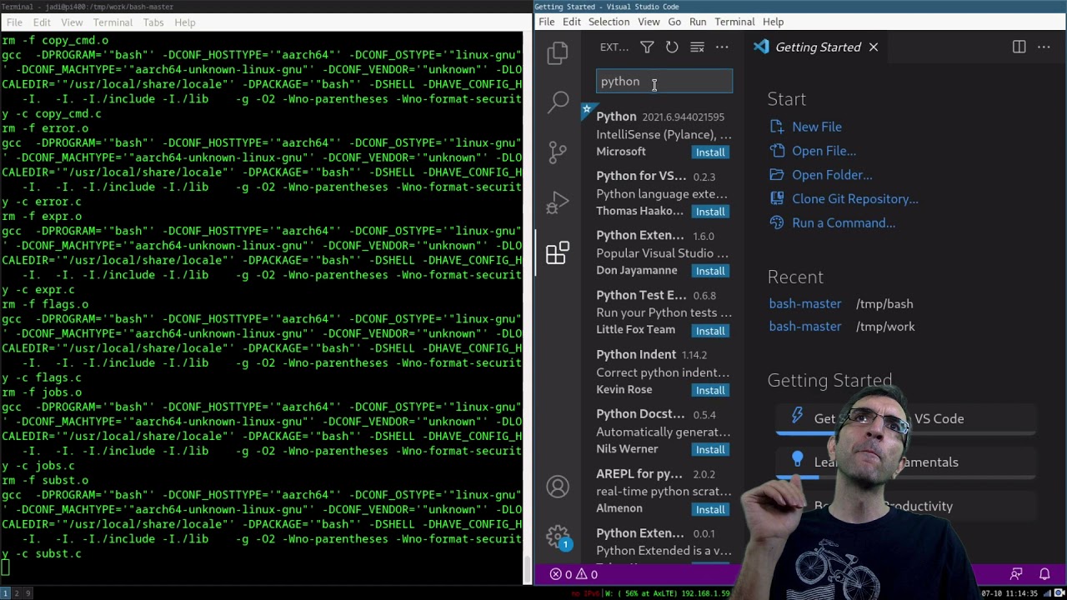Open the Accounts icon in activity bar
The width and height of the screenshot is (1067, 600).
[558, 487]
